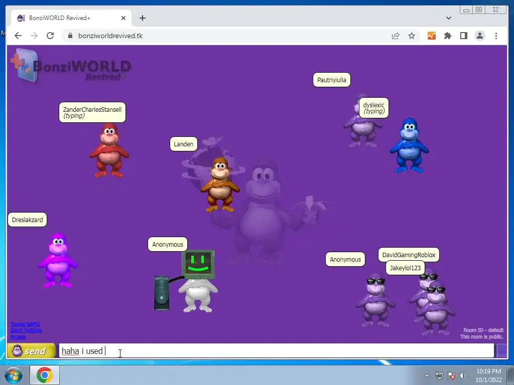The image size is (514, 385).
Task: Click the browser forward arrow
Action: [x=34, y=36]
